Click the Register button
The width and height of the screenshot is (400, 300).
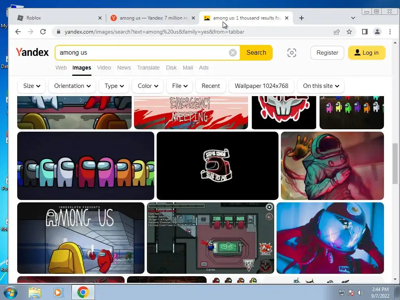(327, 53)
